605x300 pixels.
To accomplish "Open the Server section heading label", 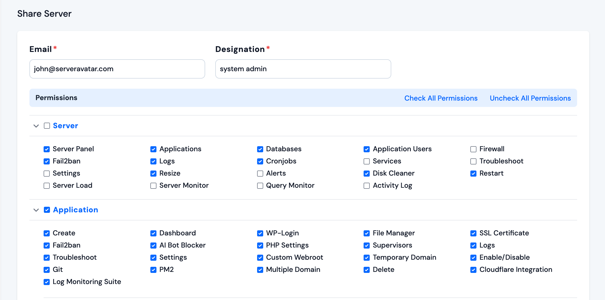I will [65, 126].
